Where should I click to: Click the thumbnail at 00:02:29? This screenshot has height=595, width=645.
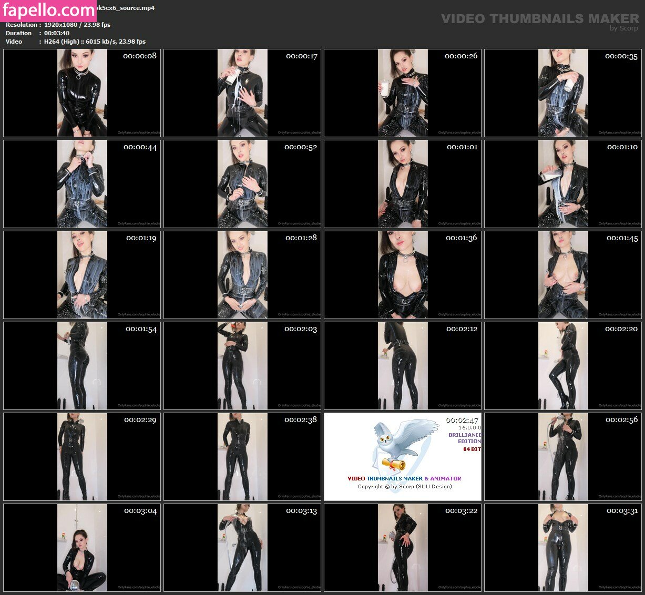(82, 457)
